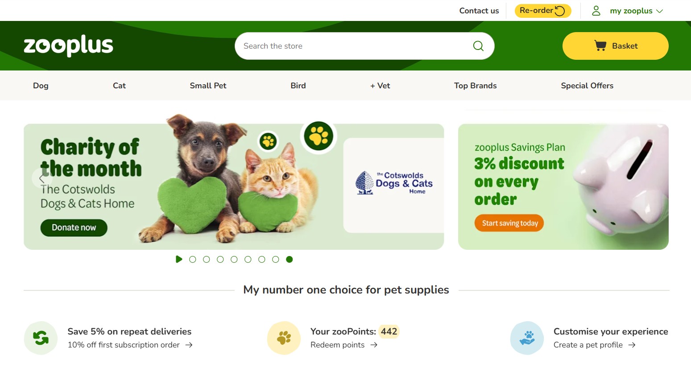Click the basket cart icon
Viewport: 691px width, 372px height.
(x=600, y=45)
